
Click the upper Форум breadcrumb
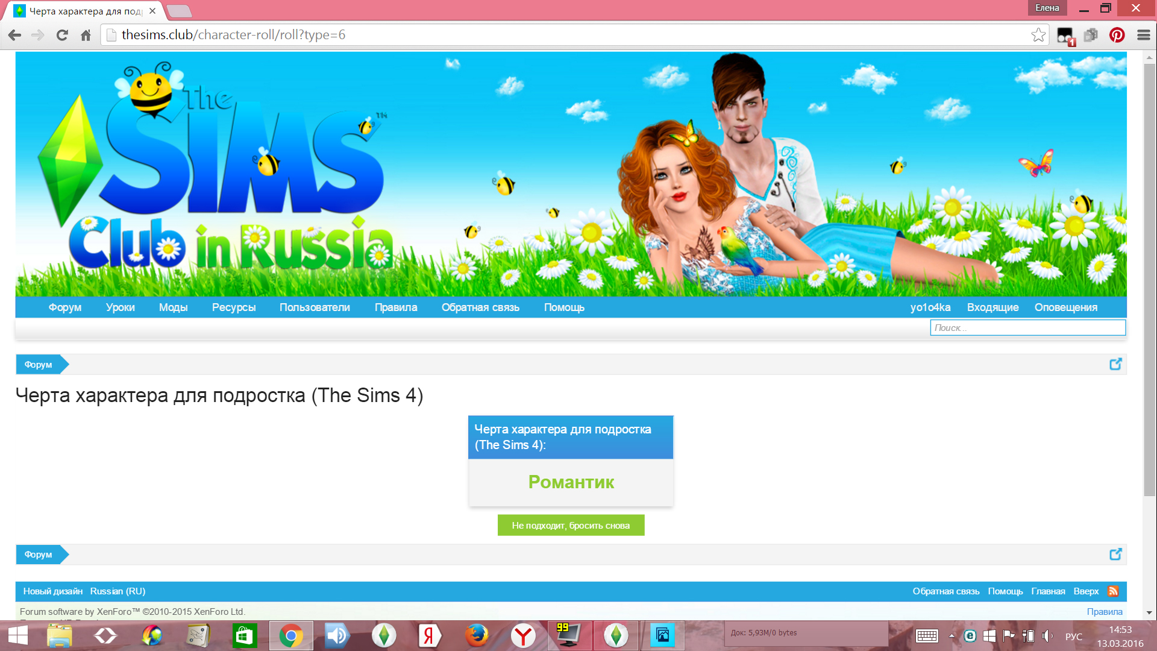[39, 365]
